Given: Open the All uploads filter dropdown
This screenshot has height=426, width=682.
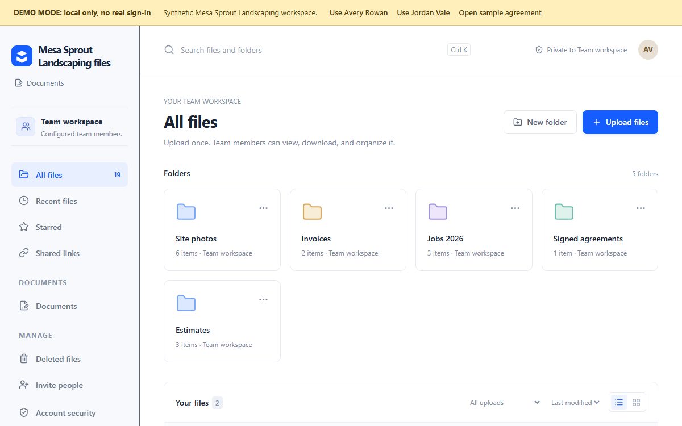Looking at the screenshot, I should point(505,403).
